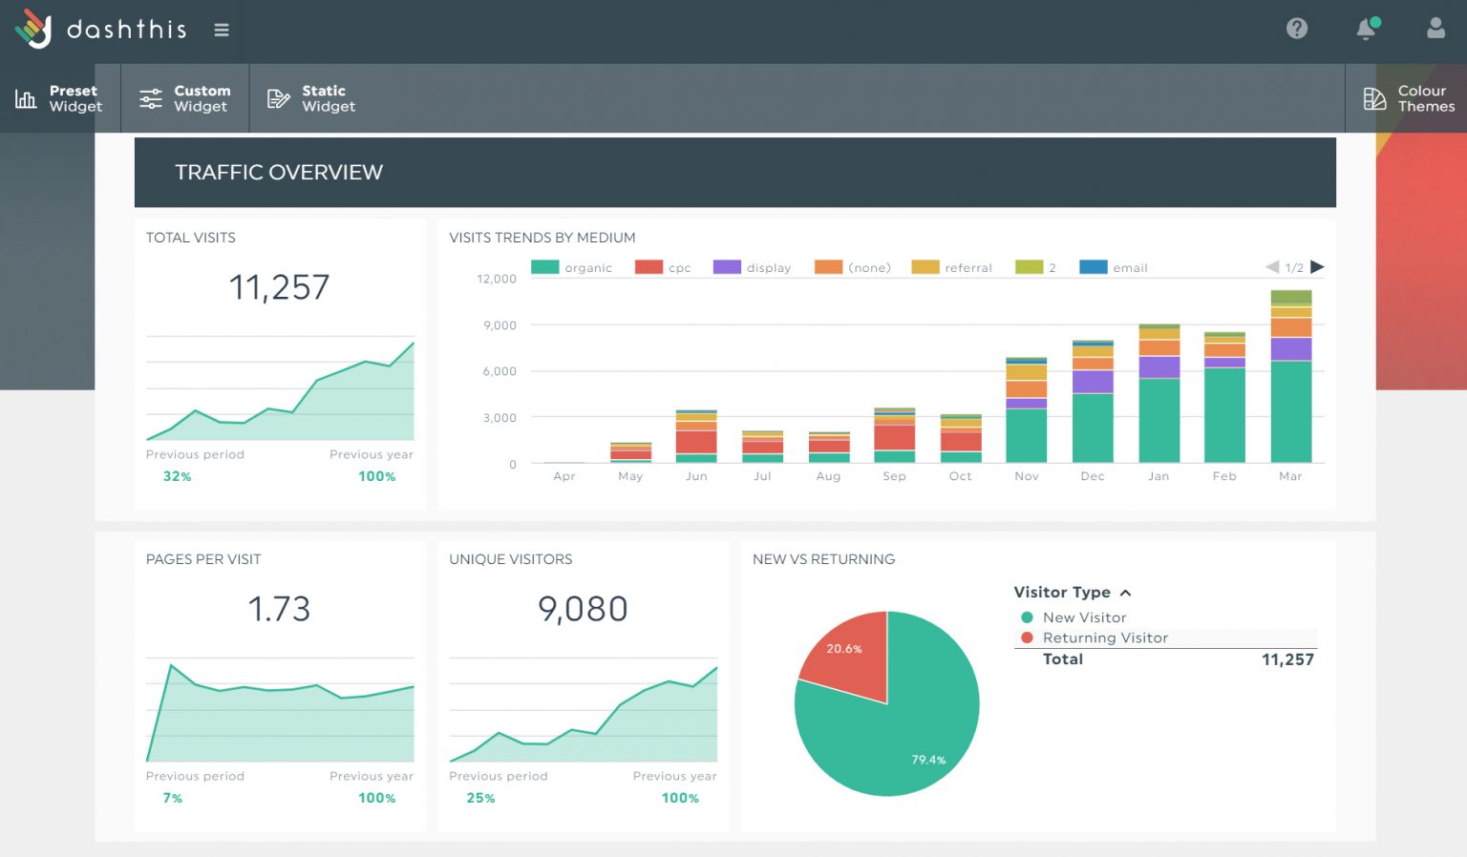
Task: Collapse the Visitor Type sort chevron
Action: pyautogui.click(x=1126, y=593)
